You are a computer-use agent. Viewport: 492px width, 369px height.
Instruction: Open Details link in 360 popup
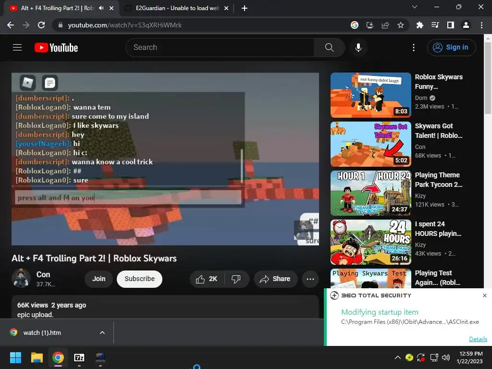click(478, 339)
